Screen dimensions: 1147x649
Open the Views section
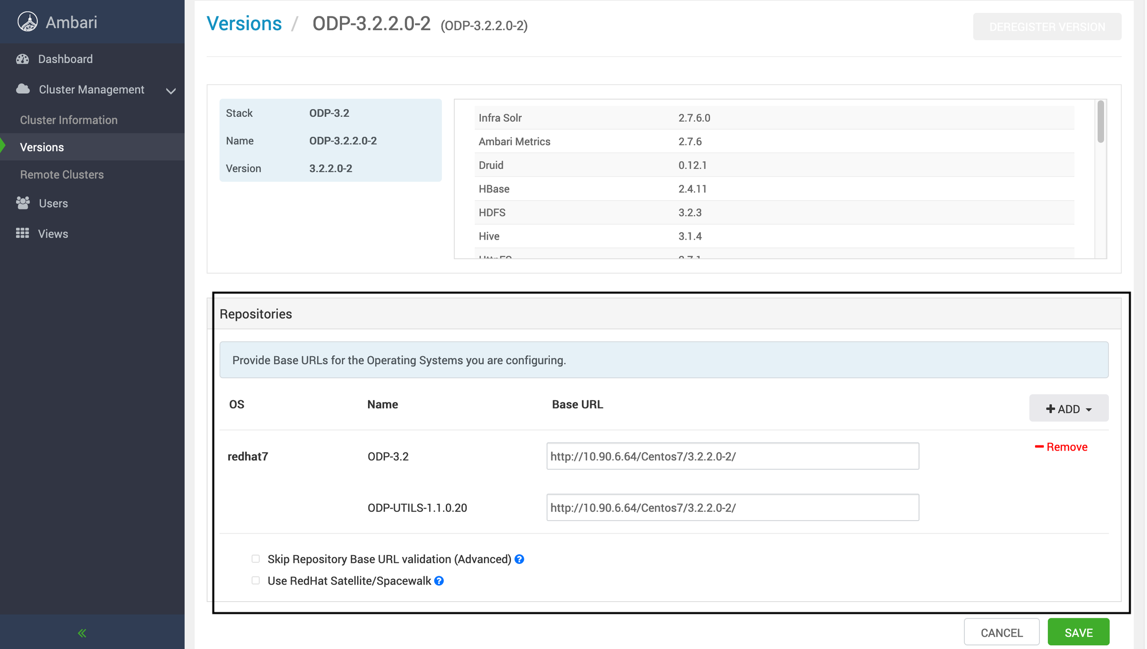click(x=53, y=233)
